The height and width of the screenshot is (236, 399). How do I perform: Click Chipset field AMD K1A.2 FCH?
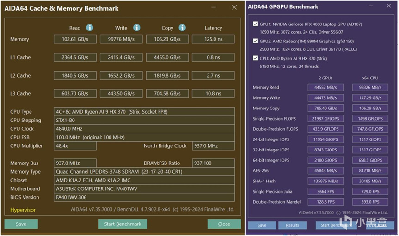(144, 180)
